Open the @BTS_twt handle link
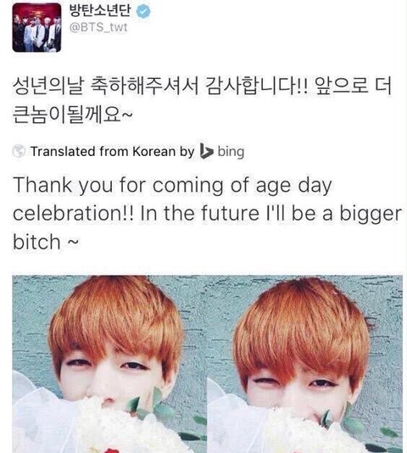Image resolution: width=407 pixels, height=453 pixels. coord(98,27)
